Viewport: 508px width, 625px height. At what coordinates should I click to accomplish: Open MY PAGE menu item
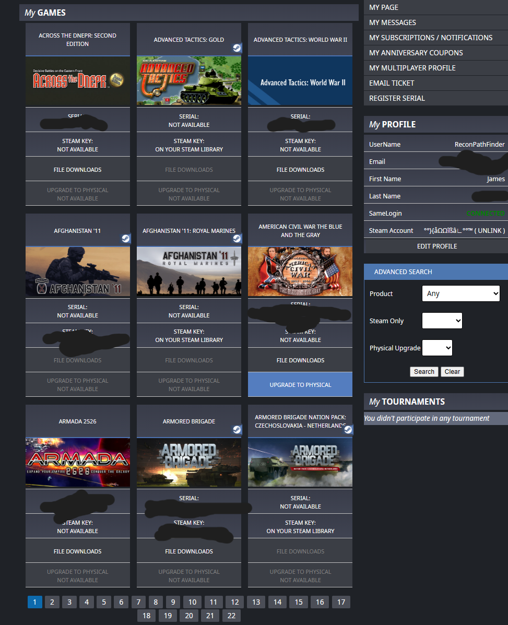click(436, 7)
